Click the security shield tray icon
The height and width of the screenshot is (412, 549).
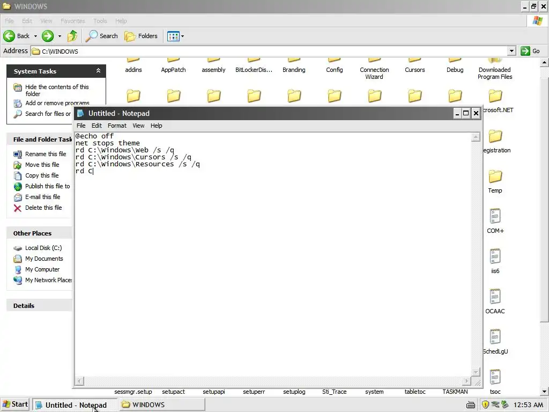pos(485,404)
